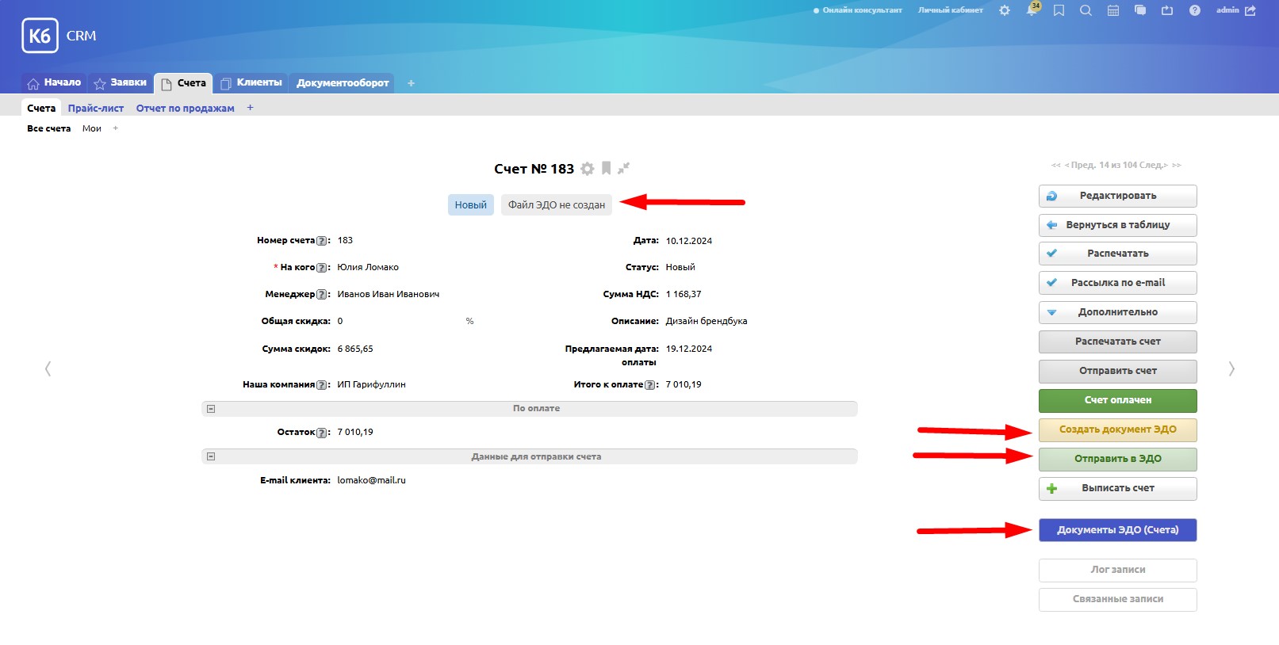Screen dimensions: 1279x645
Task: Collapse the Данные для отправки счета section
Action: (211, 456)
